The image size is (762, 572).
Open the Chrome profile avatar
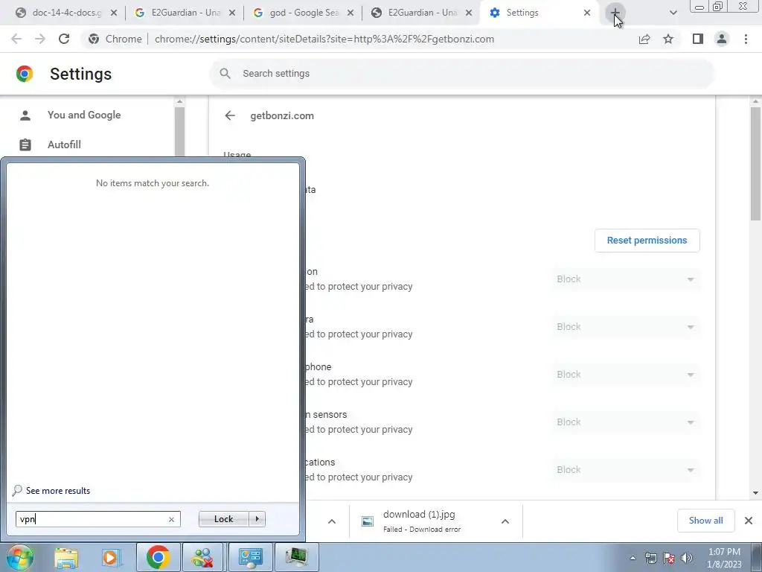[722, 39]
